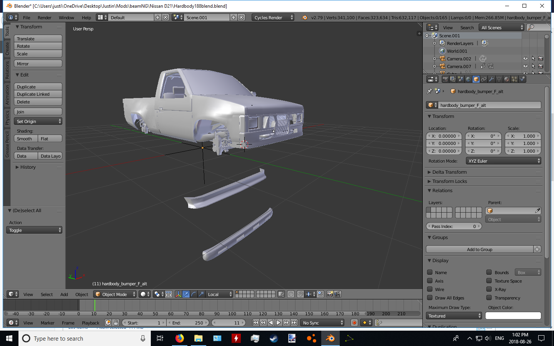Click the Join button
Viewport: 554px width, 346px height.
point(38,111)
